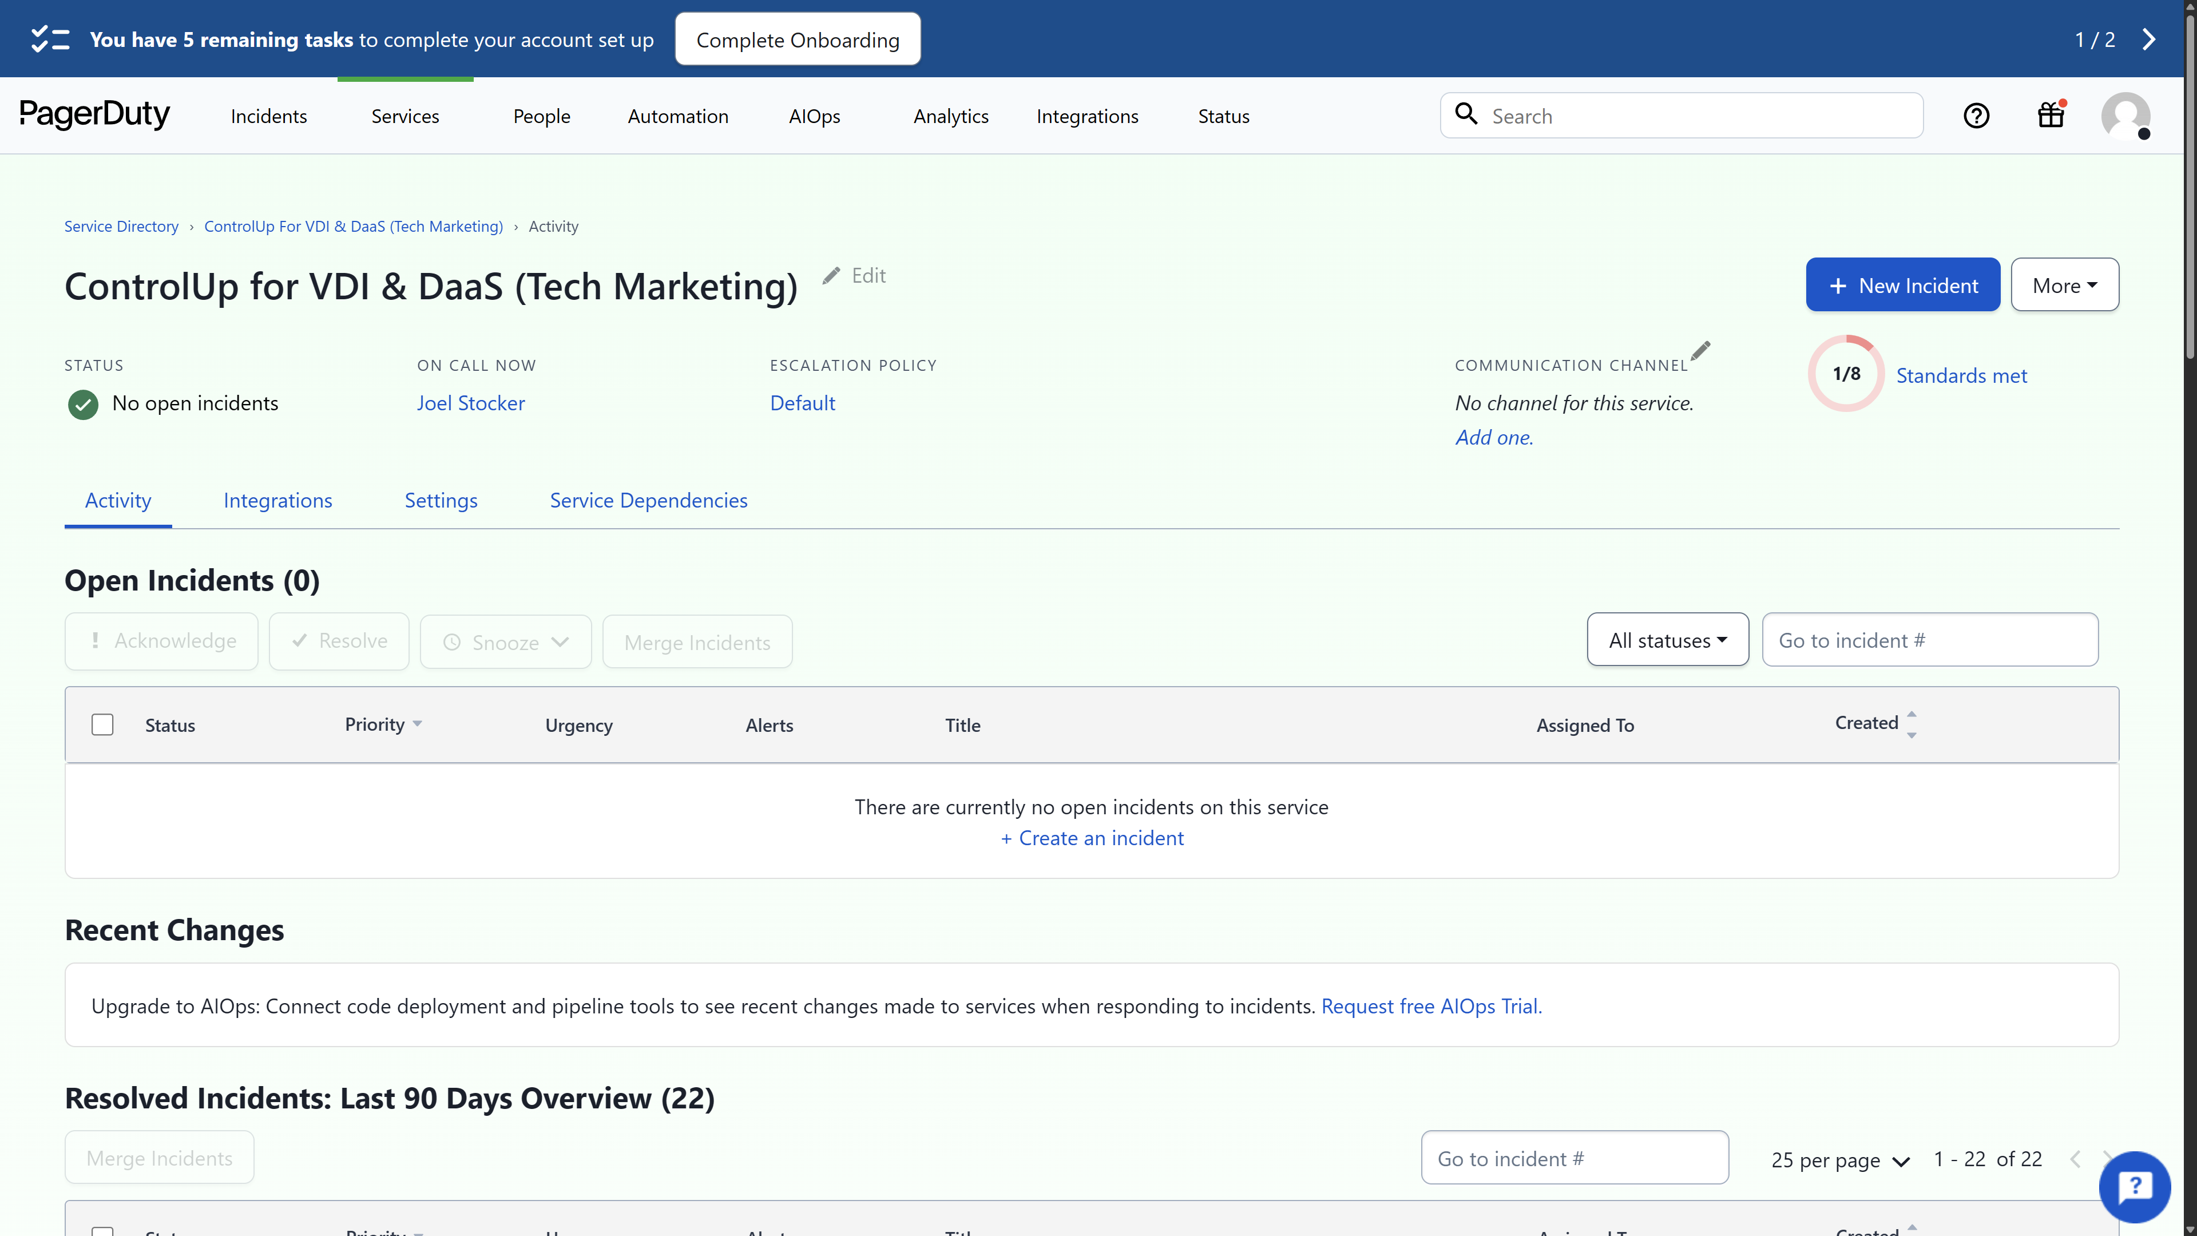The width and height of the screenshot is (2197, 1236).
Task: Open the Services nav menu
Action: (405, 116)
